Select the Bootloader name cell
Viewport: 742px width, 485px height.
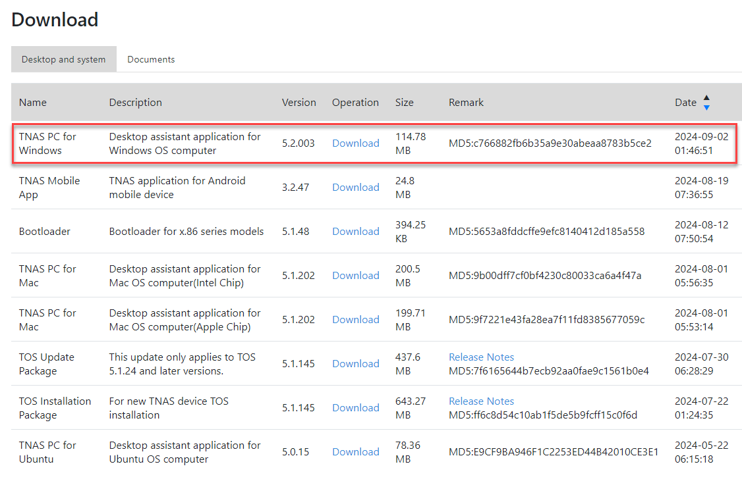pyautogui.click(x=45, y=231)
